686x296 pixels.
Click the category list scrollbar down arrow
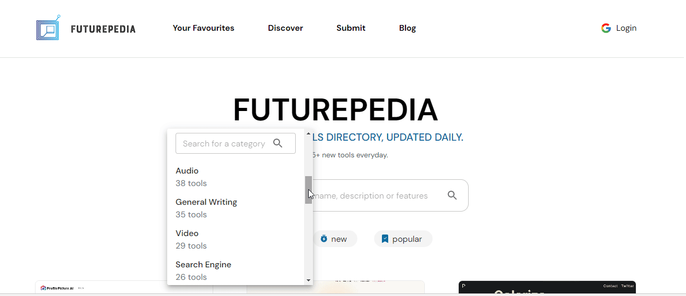pos(308,280)
